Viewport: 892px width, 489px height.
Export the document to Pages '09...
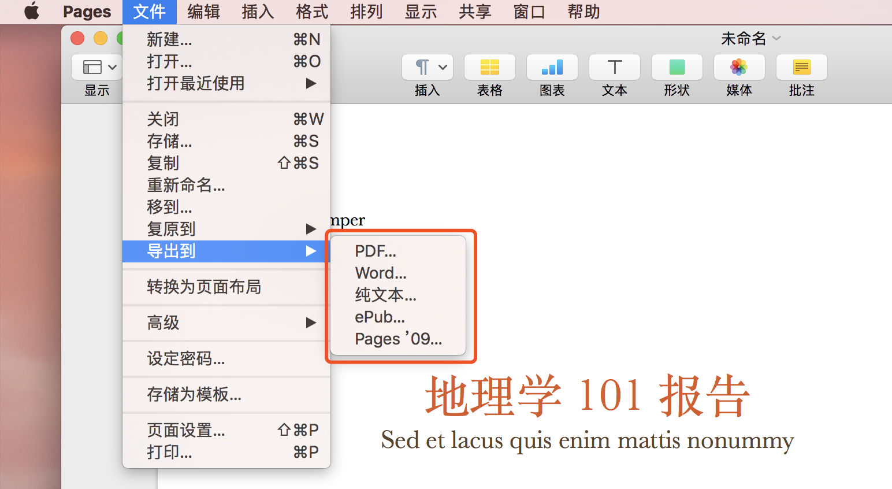click(398, 339)
